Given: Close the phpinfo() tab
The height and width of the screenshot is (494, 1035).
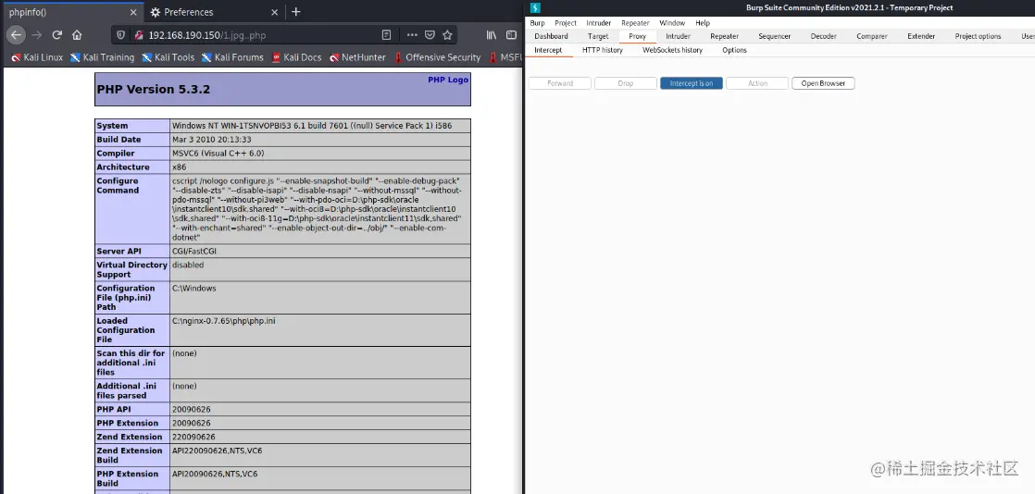Looking at the screenshot, I should tap(133, 12).
